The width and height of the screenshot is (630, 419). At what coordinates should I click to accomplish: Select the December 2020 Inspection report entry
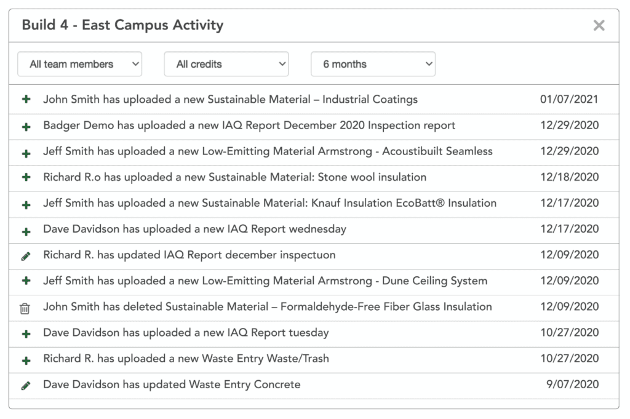click(x=249, y=126)
